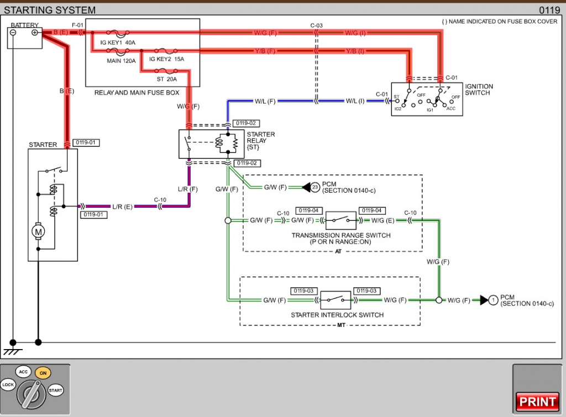This screenshot has height=417, width=566.
Task: Choose the LOCK key position
Action: (x=8, y=384)
